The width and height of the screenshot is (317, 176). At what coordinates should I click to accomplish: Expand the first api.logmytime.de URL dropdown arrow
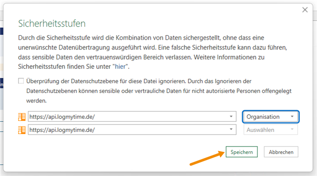[231, 117]
